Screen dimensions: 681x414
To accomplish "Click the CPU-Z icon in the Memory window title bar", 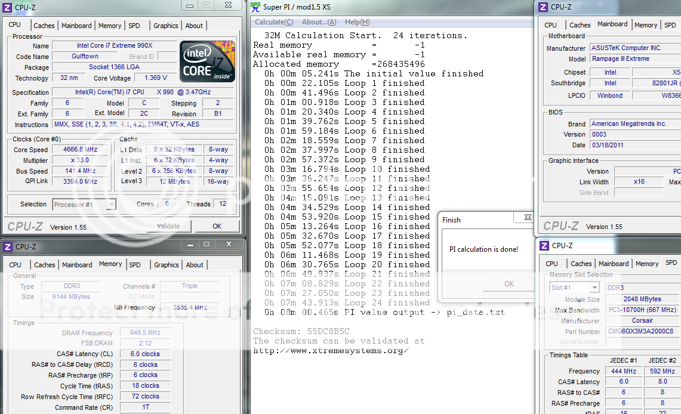I will click(8, 246).
